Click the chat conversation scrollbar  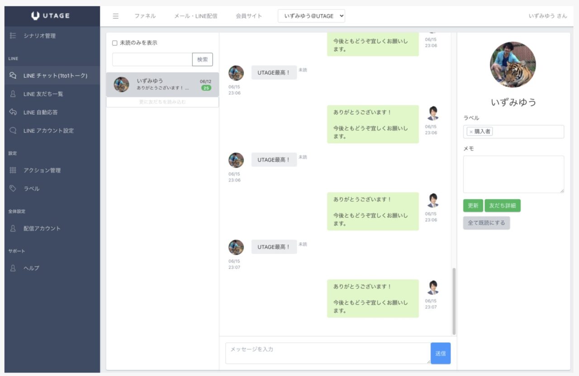tap(454, 301)
